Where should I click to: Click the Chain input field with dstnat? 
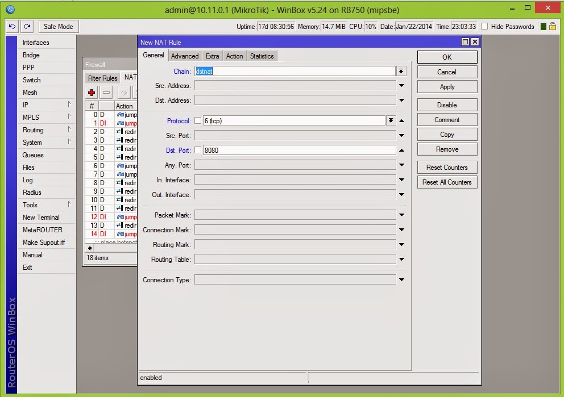(295, 71)
